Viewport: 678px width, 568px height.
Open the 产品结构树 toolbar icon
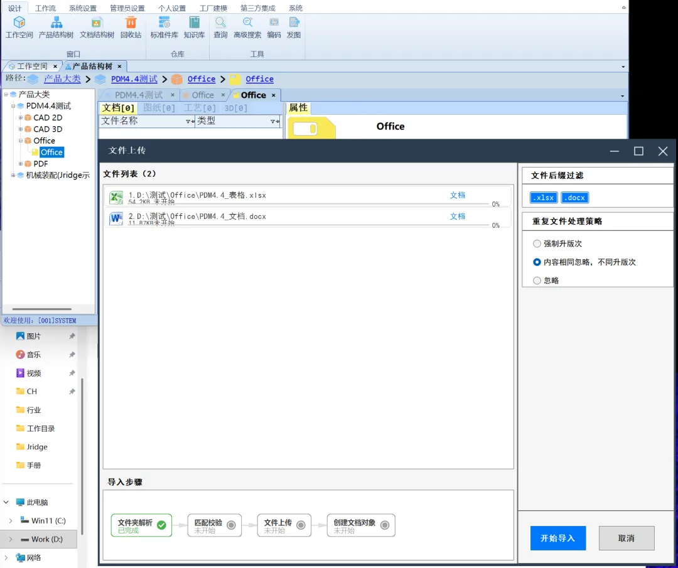tap(56, 23)
